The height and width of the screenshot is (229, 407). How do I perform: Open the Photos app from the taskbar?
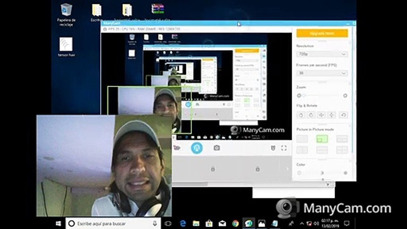click(262, 224)
